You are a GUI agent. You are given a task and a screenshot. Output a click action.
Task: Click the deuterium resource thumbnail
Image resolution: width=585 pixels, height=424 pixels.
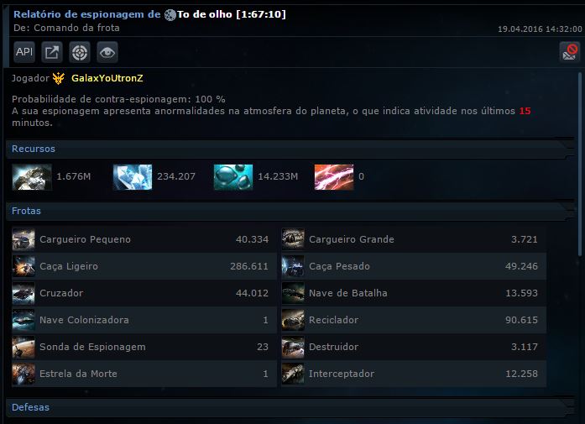coord(233,177)
